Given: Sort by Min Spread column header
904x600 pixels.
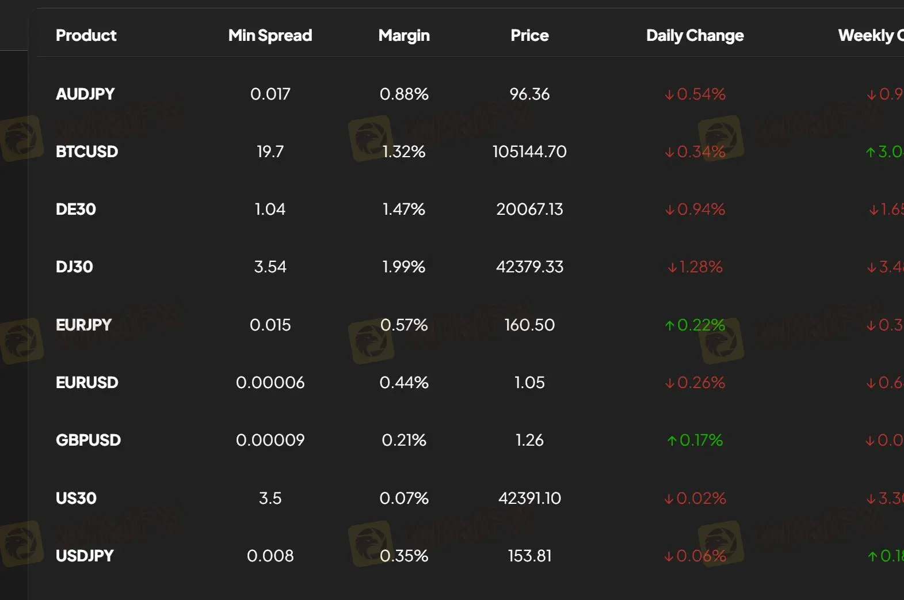Looking at the screenshot, I should click(x=270, y=36).
